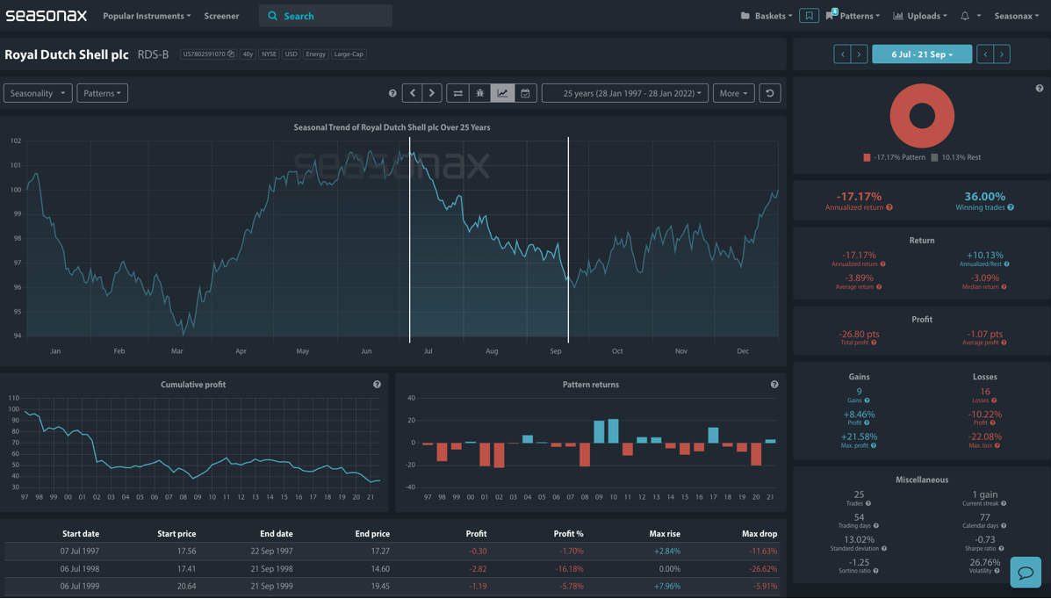Click the gray Rest legend swatch
Viewport: 1051px width, 599px height.
click(x=934, y=157)
